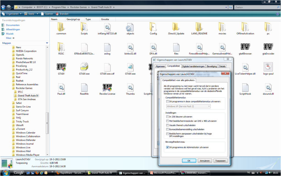The height and width of the screenshot is (176, 281).
Task: Sort files by the Naam column
Action: click(x=57, y=19)
